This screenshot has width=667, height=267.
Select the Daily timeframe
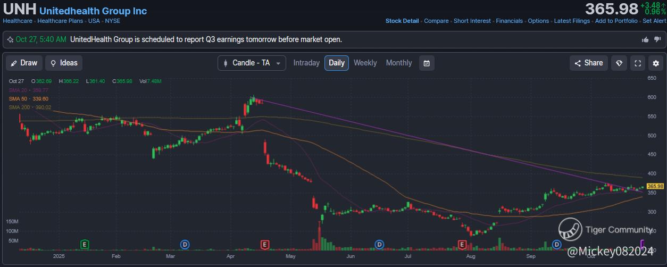(x=337, y=63)
